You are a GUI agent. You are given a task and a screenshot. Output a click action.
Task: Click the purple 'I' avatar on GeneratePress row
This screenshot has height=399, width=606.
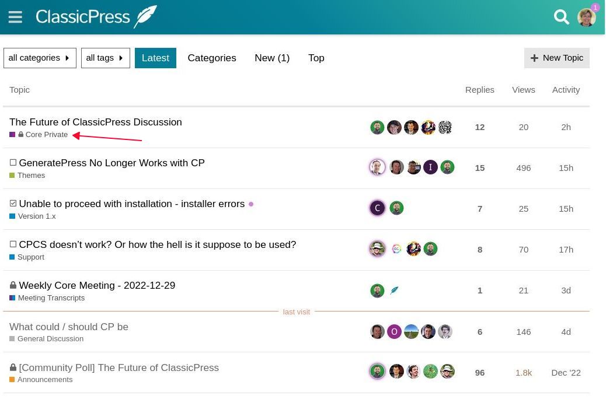coord(430,167)
